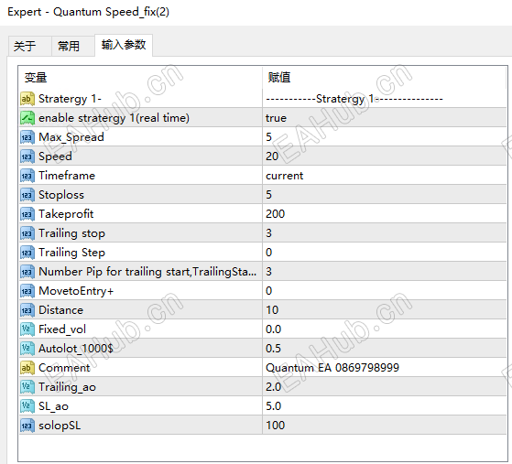
Task: Click the integer icon beside Stoploss
Action: [x=27, y=195]
